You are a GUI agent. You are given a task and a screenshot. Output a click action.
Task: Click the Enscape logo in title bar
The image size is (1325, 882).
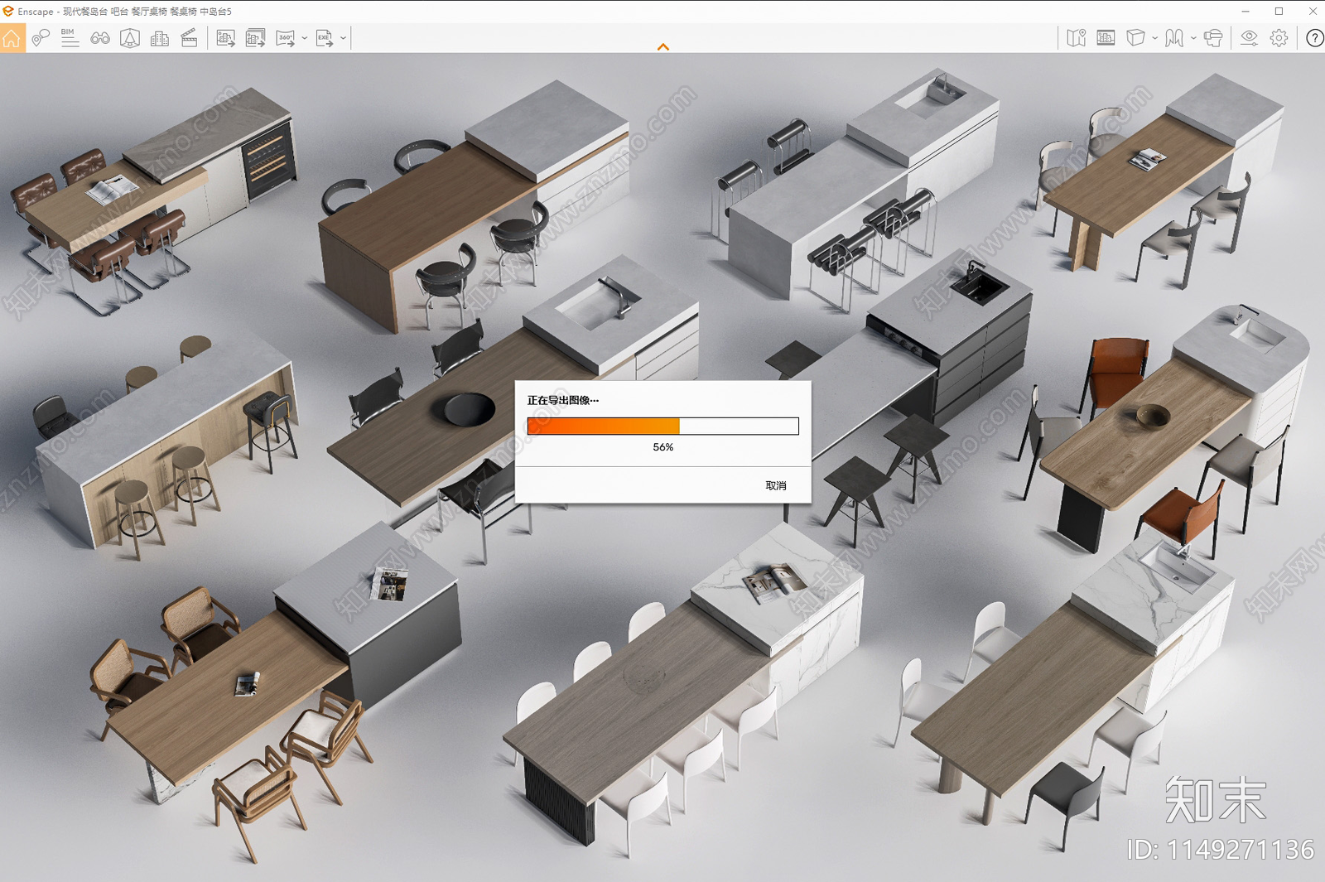coord(8,12)
